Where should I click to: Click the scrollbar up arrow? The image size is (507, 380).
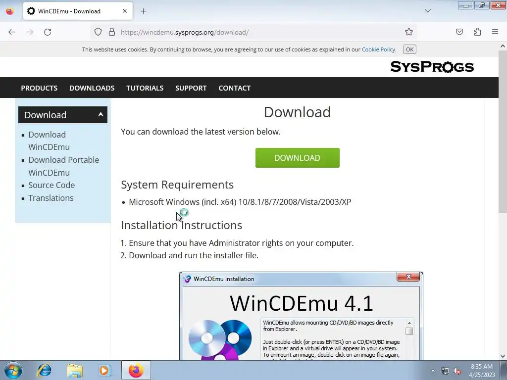click(x=503, y=46)
